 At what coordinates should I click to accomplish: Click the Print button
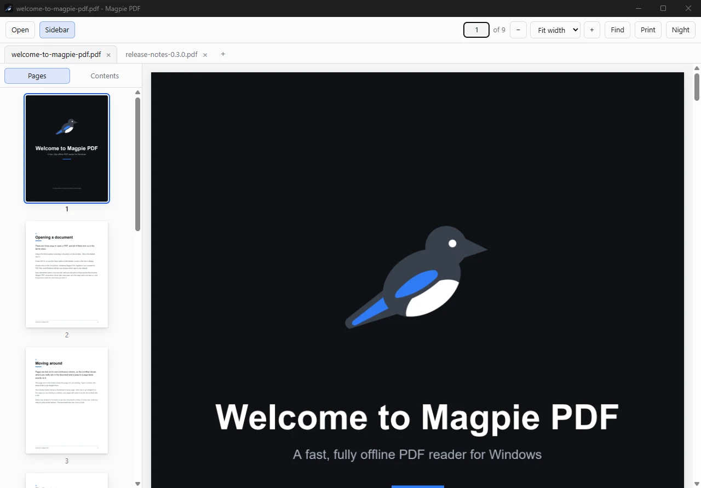point(648,30)
